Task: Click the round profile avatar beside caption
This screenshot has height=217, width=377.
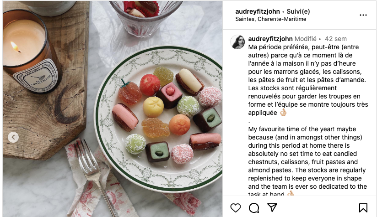Action: coord(237,42)
